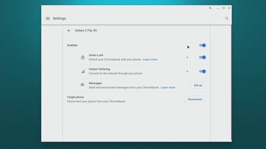Open Learn more link for Messages
The width and height of the screenshot is (266, 149).
168,87
